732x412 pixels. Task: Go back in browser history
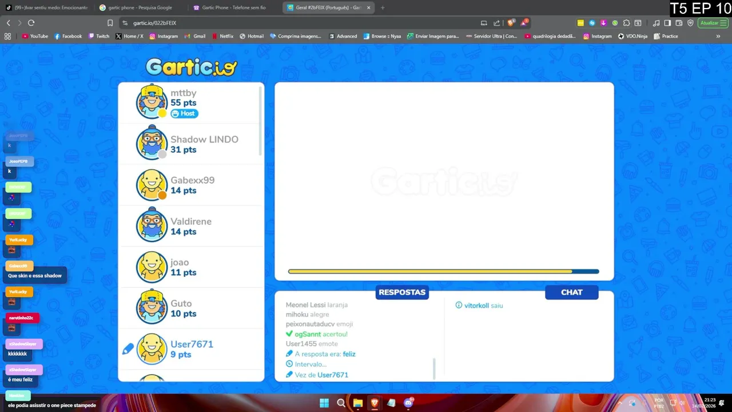coord(8,23)
